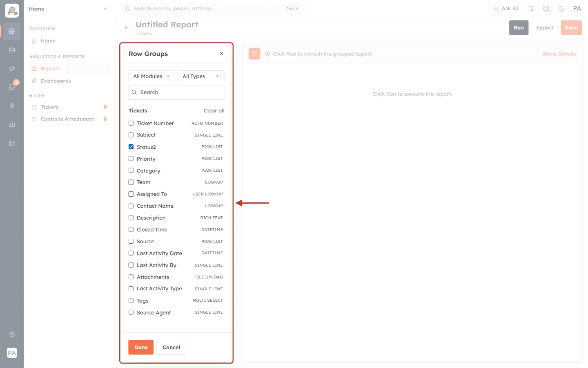The width and height of the screenshot is (588, 368).
Task: Collapse the sidebar with double-chevron icon
Action: 105,9
